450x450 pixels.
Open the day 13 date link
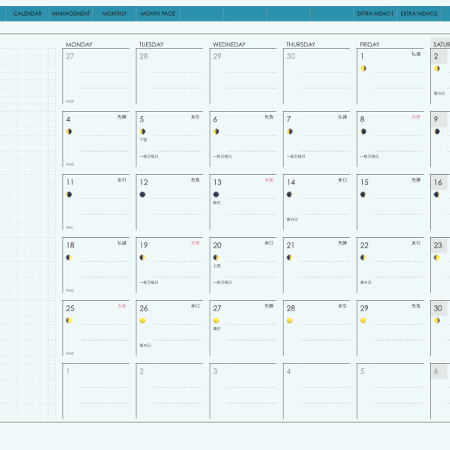(217, 182)
